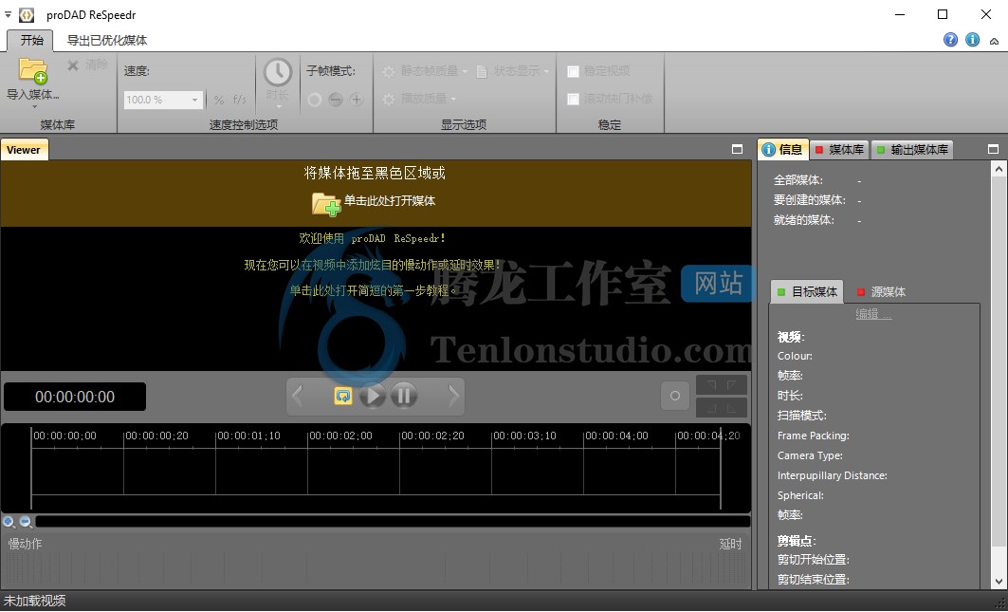
Task: Select the 输出媒体库 panel tab
Action: 912,150
